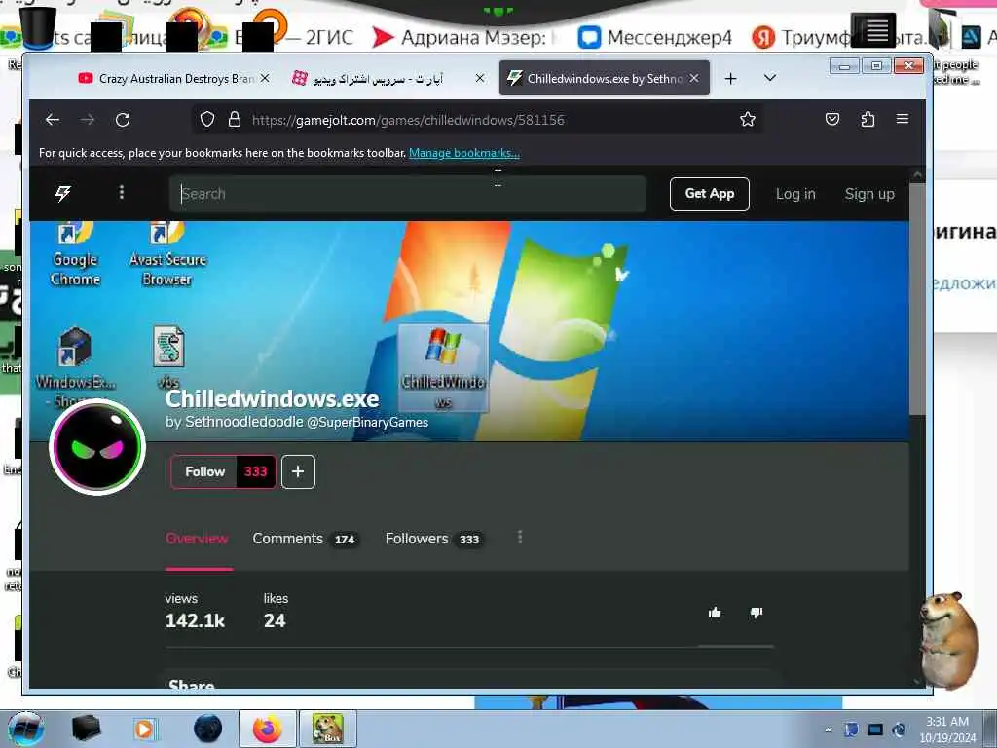Click the thumbs down dislike icon
This screenshot has width=997, height=748.
(756, 613)
